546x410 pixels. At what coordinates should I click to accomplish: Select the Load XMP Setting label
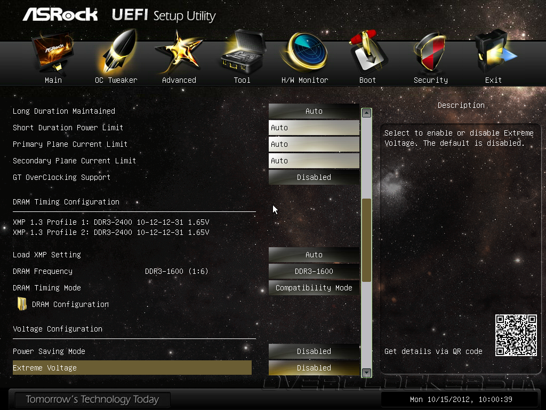[x=47, y=255]
